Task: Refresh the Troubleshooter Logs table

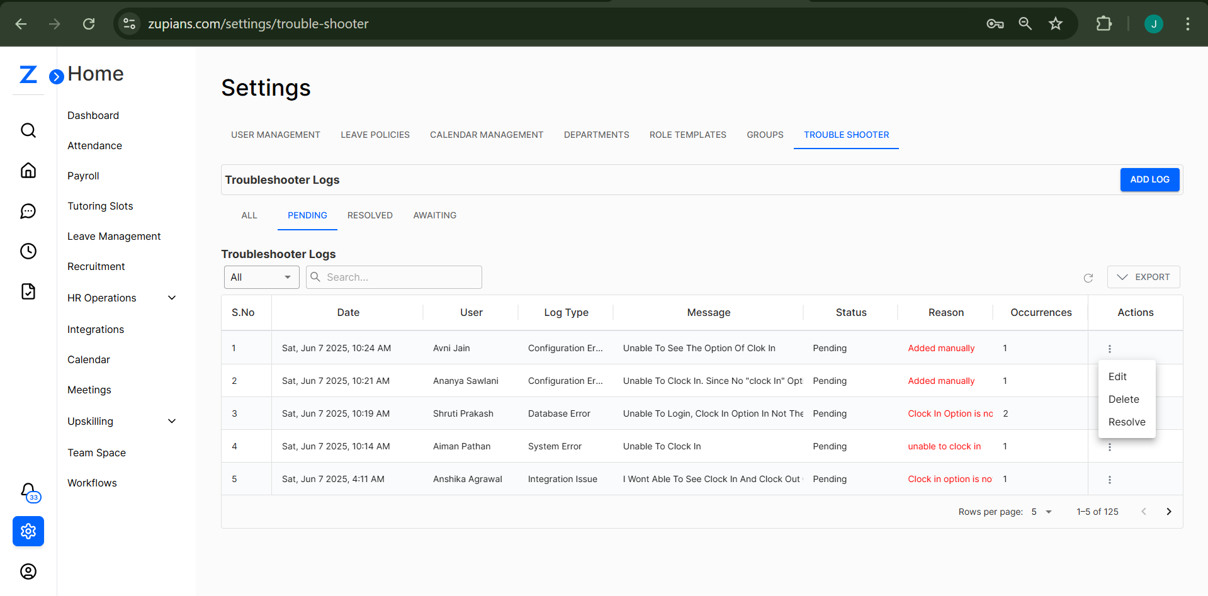Action: coord(1088,278)
